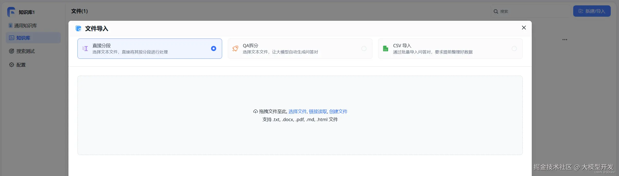Screen dimensions: 619x176
Task: Click the 文件(1) heading
Action: click(80, 11)
